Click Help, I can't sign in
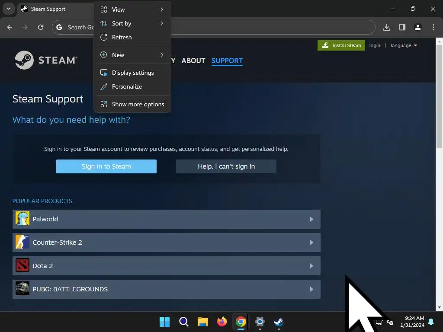 pyautogui.click(x=226, y=166)
